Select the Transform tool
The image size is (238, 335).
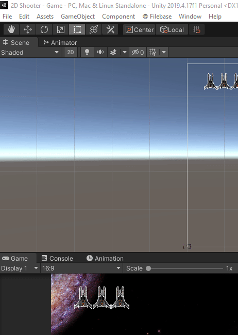pyautogui.click(x=94, y=29)
